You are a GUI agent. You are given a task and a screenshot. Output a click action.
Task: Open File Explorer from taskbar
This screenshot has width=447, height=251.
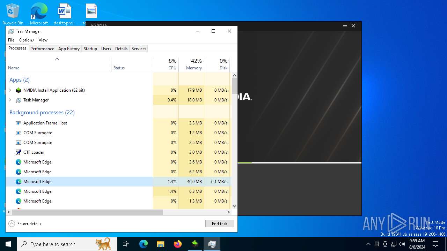160,244
